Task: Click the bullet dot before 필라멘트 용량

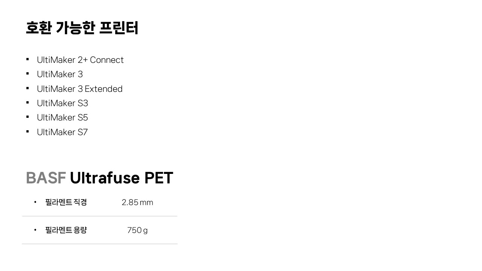Action: 35,230
